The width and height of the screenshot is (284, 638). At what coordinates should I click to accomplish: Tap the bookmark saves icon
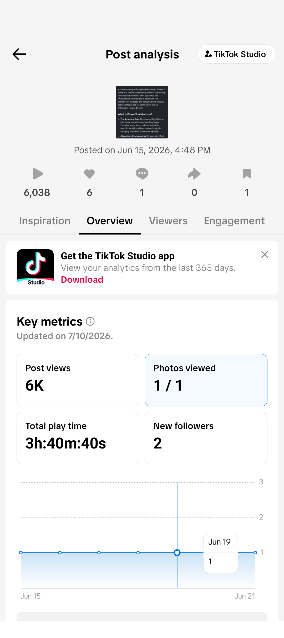[x=247, y=174]
